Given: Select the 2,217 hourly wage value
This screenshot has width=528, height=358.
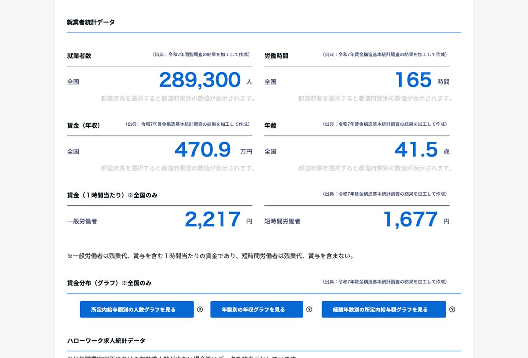Looking at the screenshot, I should [213, 219].
